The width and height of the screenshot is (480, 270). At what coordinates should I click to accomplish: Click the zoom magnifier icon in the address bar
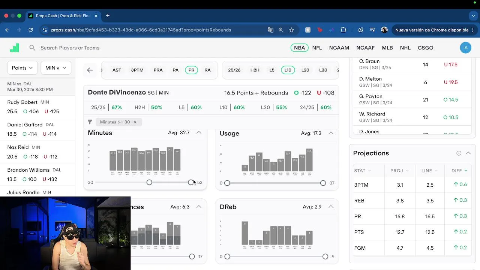281,30
